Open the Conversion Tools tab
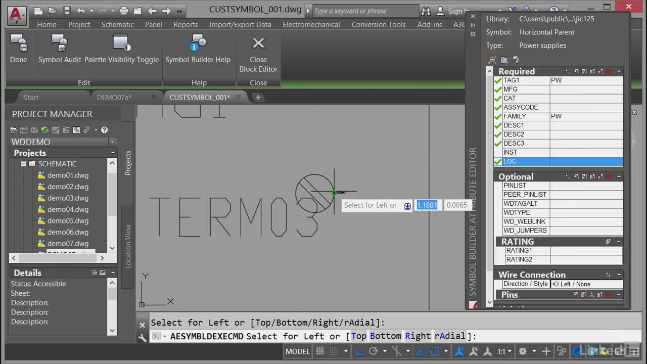This screenshot has height=364, width=647. pyautogui.click(x=379, y=24)
